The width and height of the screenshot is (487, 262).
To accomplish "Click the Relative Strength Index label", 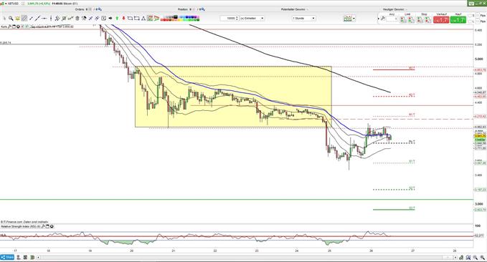I will (x=21, y=227).
